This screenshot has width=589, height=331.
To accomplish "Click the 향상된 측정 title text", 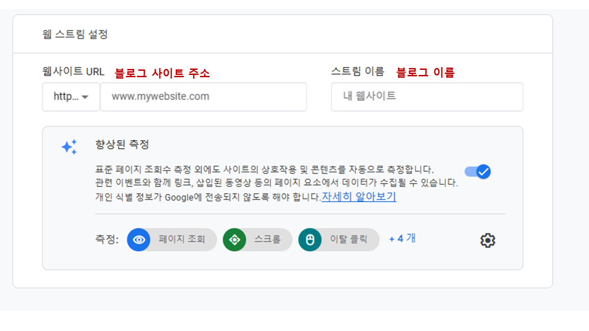I will pos(122,144).
